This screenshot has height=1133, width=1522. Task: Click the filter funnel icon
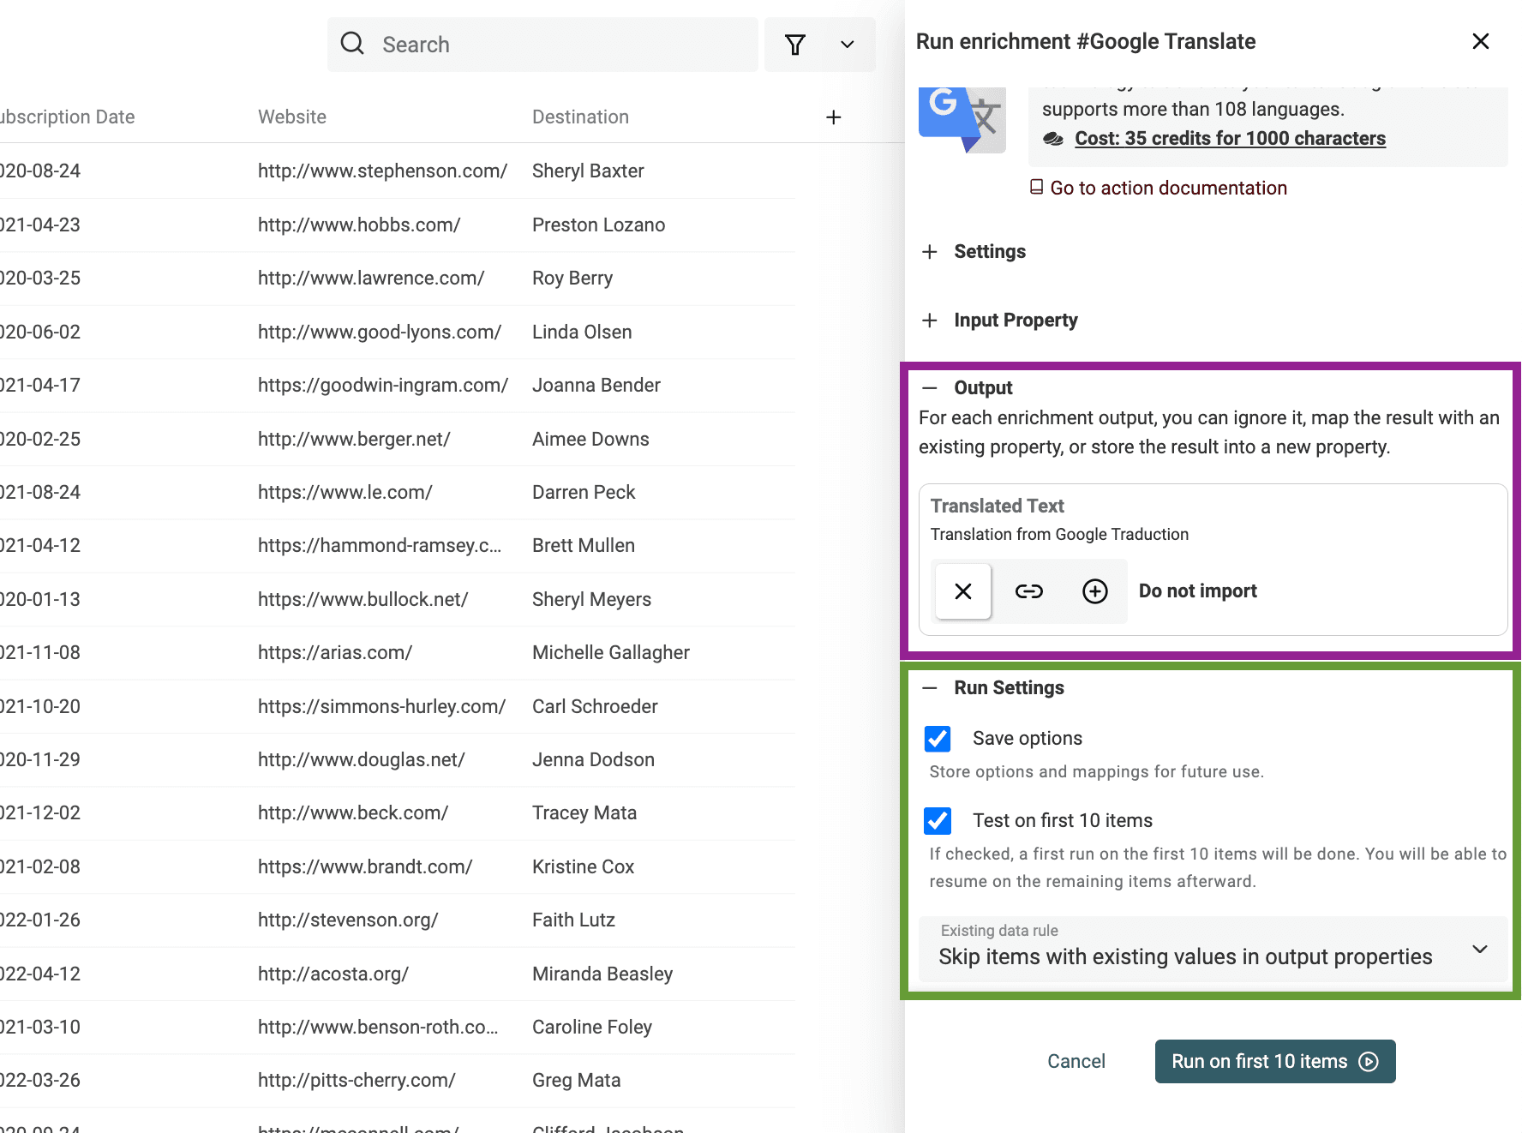point(795,45)
